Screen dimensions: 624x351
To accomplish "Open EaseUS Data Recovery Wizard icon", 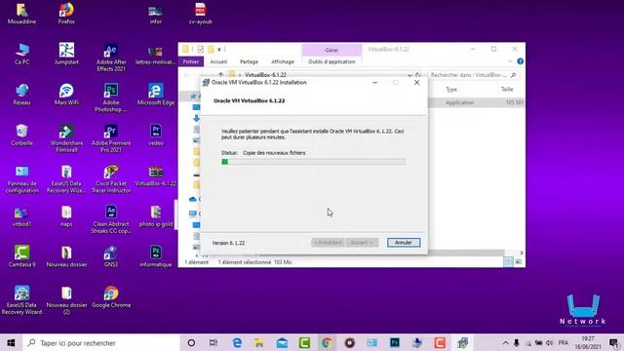I will pos(21,300).
